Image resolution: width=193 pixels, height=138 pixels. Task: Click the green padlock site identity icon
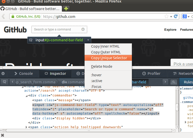pyautogui.click(x=13, y=16)
